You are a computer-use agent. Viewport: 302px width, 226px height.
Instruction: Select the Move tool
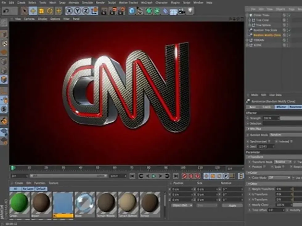point(33,11)
